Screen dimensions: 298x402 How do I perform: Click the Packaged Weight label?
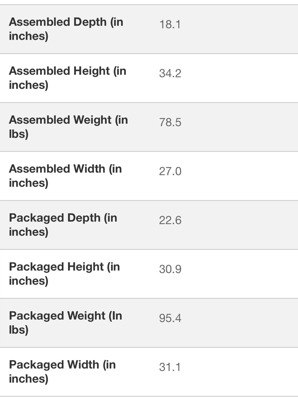click(x=66, y=322)
